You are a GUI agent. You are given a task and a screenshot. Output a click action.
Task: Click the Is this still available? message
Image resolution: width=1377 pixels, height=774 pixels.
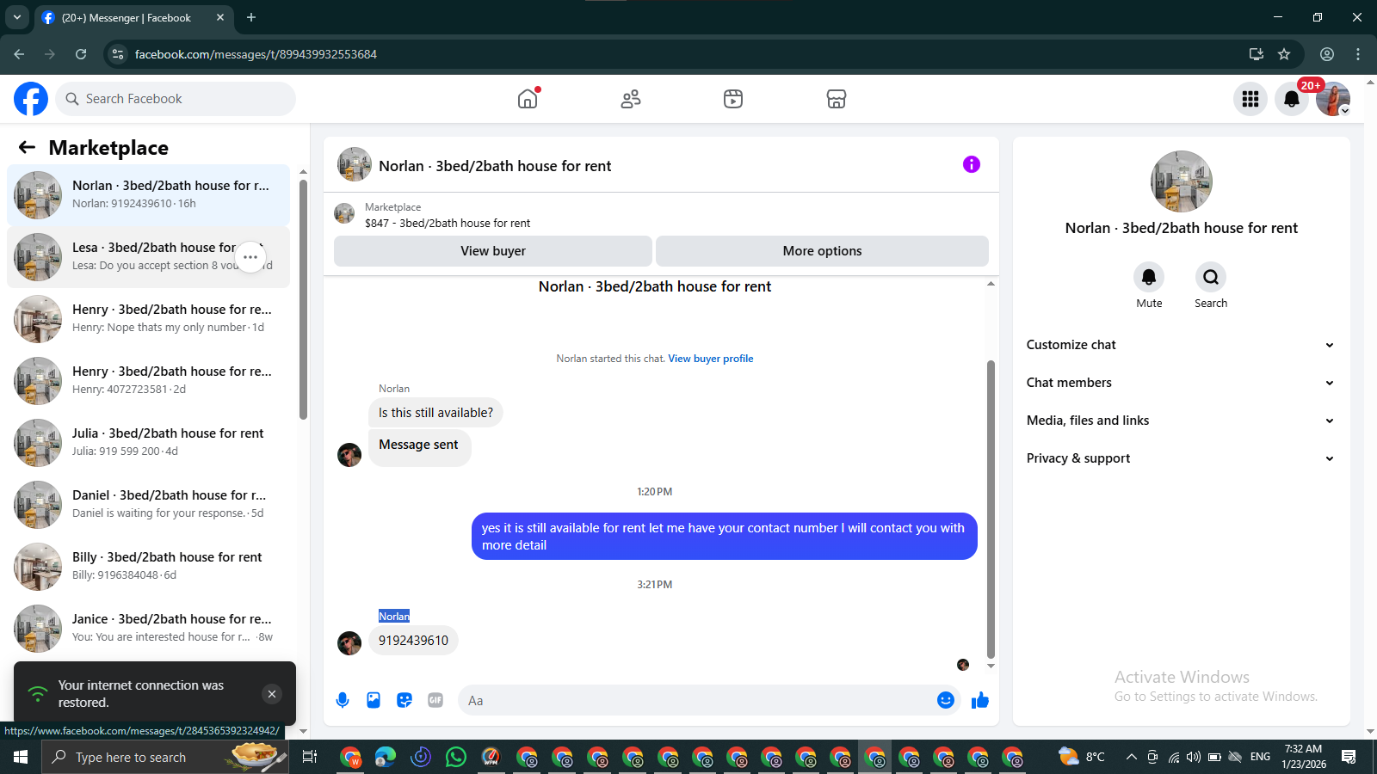(435, 413)
